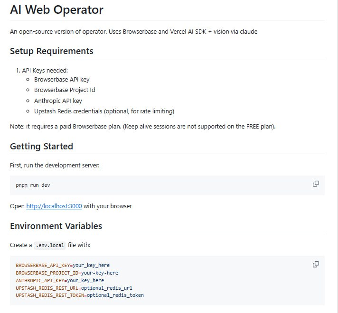
Task: Click the ANTHROPIC_API_KEY line in code block
Action: point(60,280)
